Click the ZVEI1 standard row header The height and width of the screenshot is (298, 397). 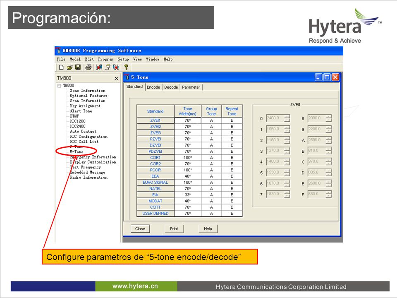155,120
